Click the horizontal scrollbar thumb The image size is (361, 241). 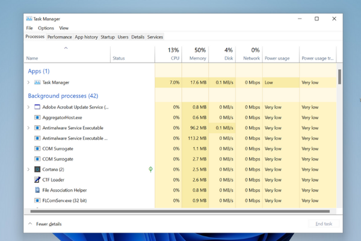click(x=180, y=211)
